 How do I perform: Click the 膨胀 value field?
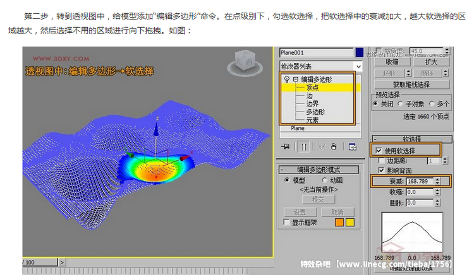point(420,202)
